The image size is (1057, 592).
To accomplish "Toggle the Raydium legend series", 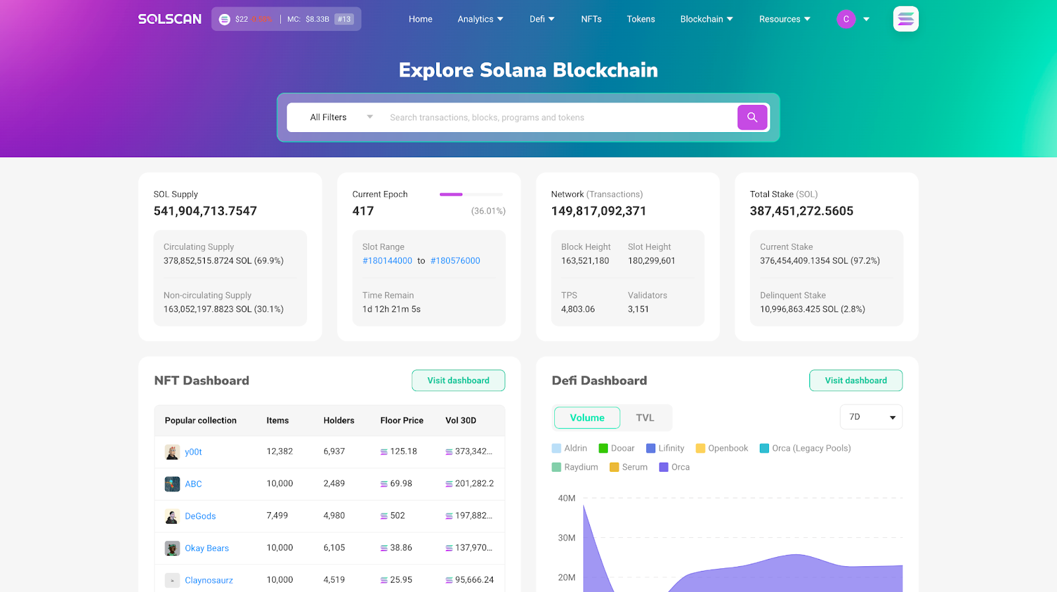I will tap(575, 467).
